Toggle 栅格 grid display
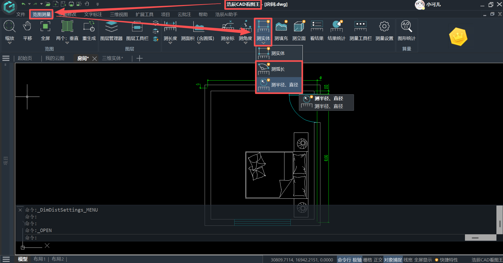The width and height of the screenshot is (503, 263). coord(367,260)
